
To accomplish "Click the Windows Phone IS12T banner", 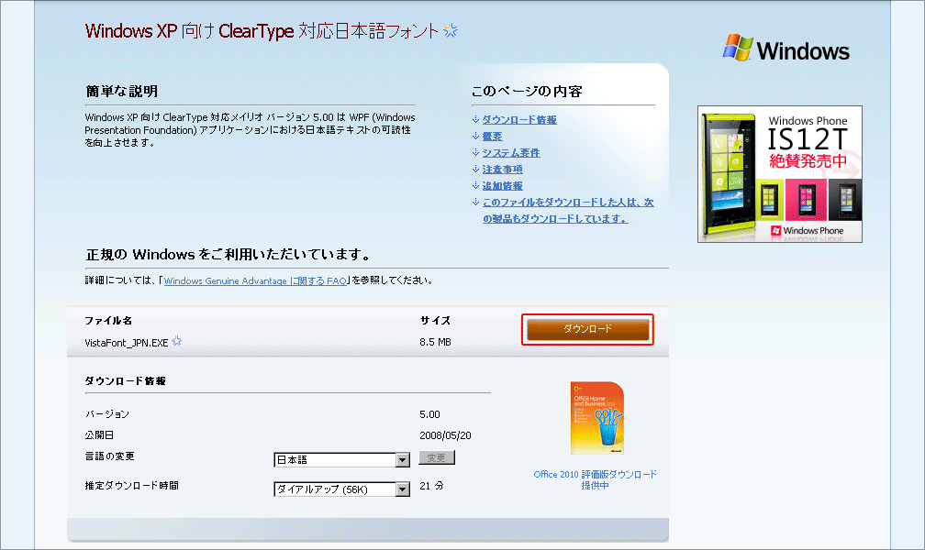I will click(780, 174).
